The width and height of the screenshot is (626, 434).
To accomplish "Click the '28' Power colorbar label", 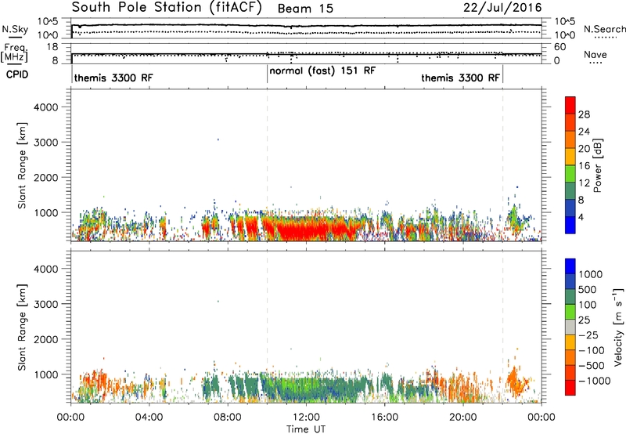I will 584,114.
